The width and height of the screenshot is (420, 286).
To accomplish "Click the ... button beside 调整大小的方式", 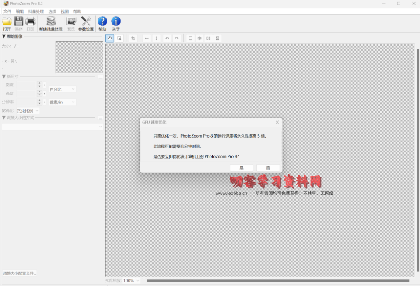I will click(100, 118).
